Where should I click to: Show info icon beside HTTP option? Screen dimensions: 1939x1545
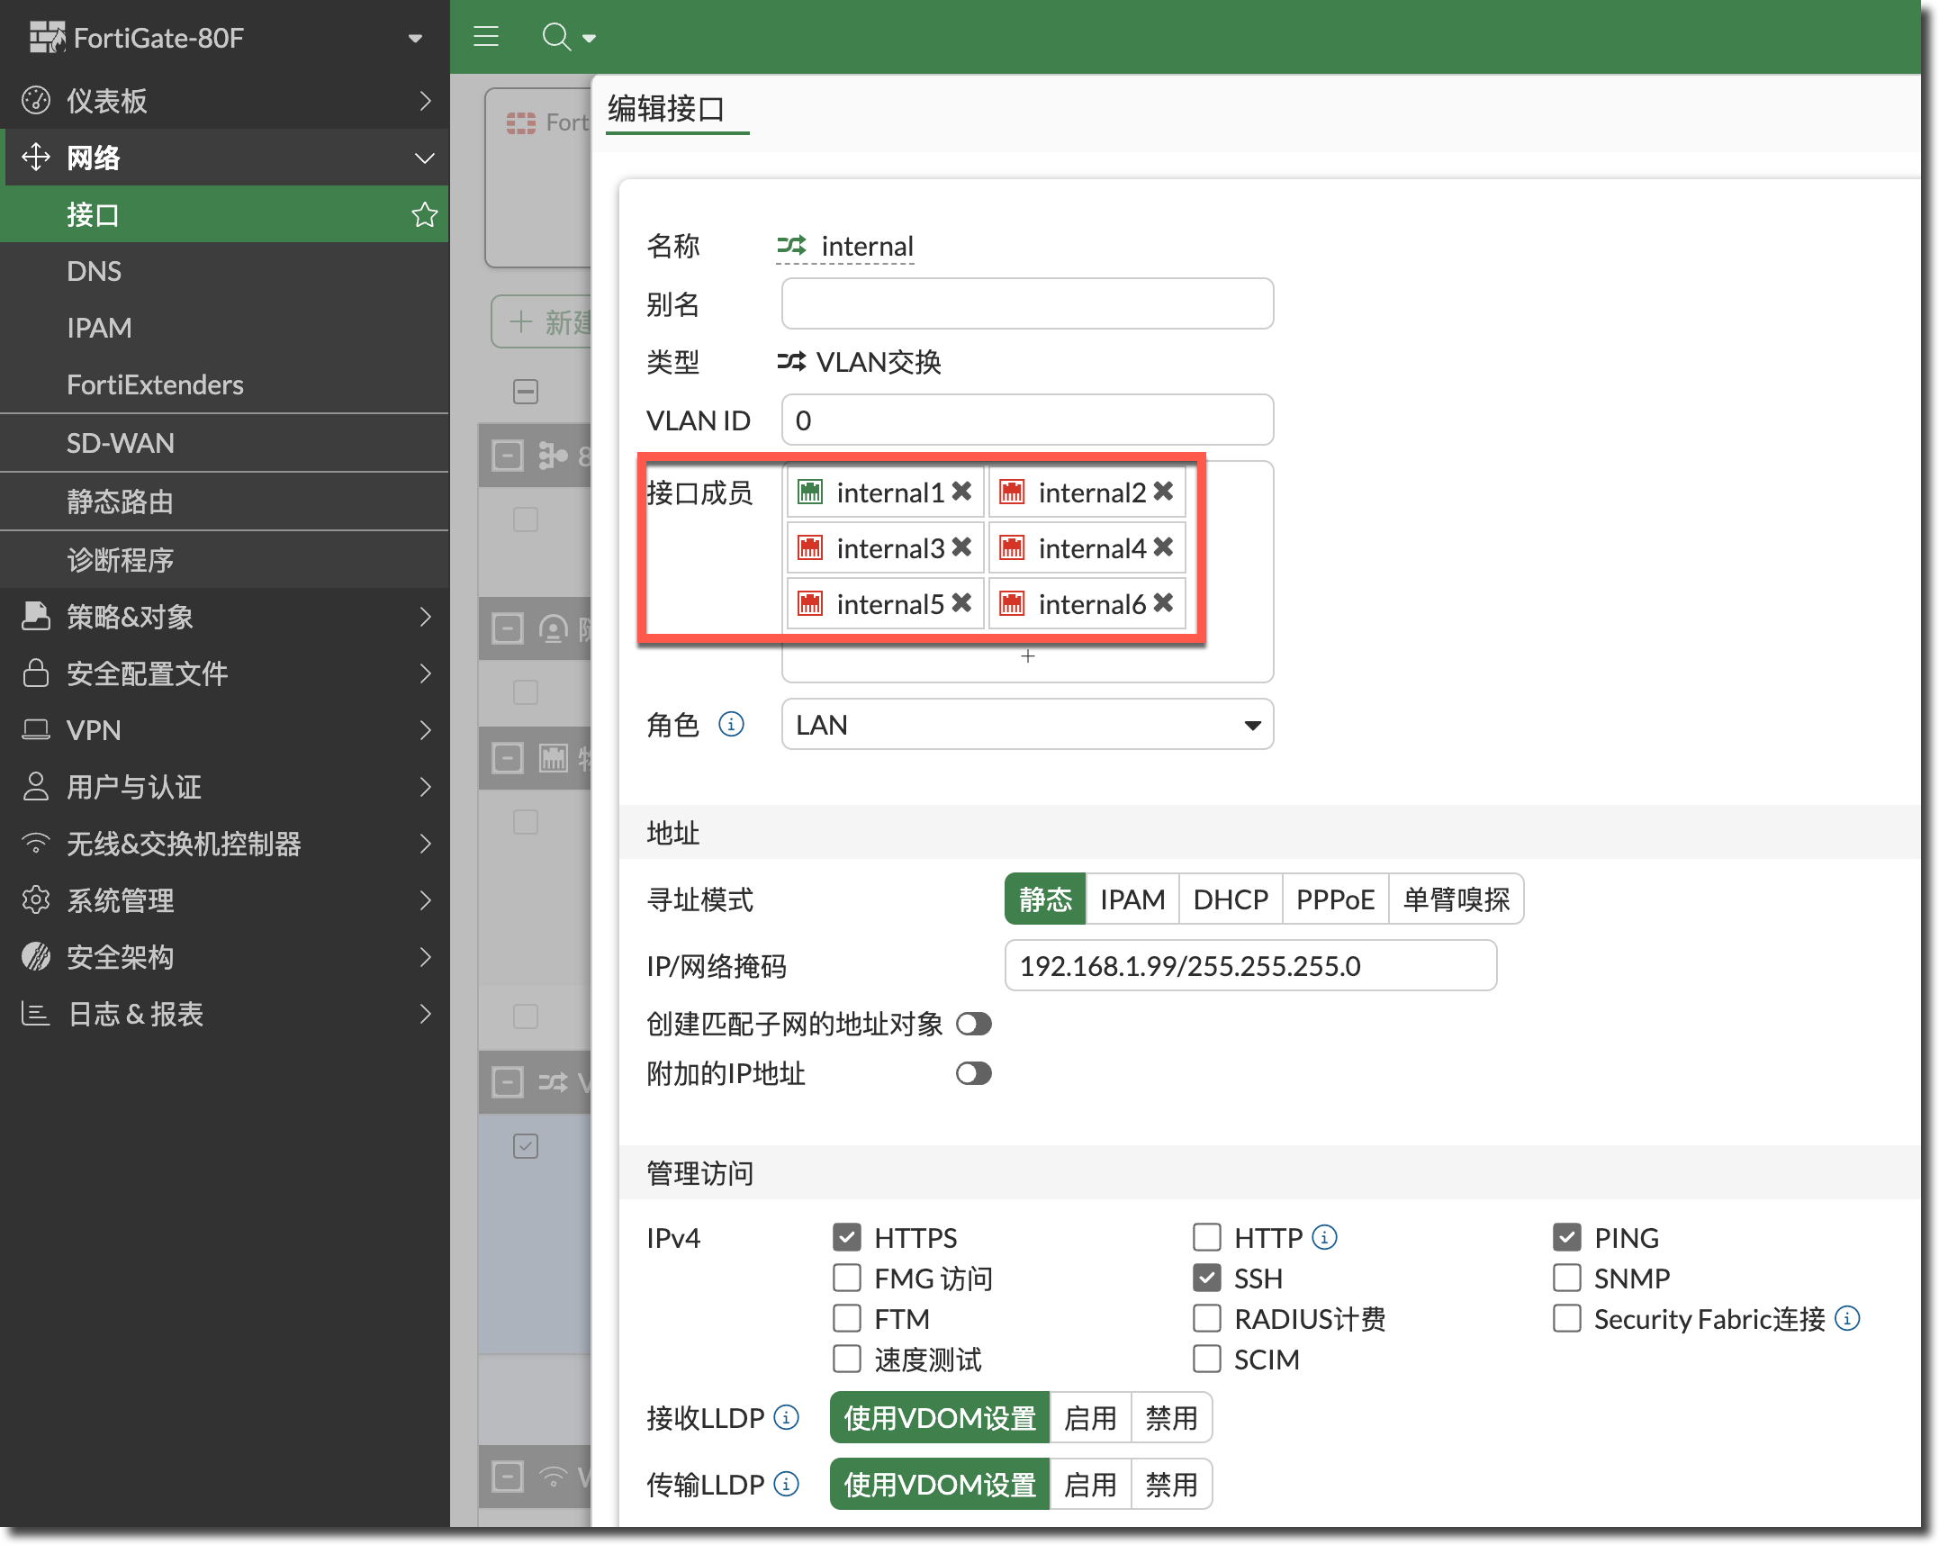point(1324,1237)
